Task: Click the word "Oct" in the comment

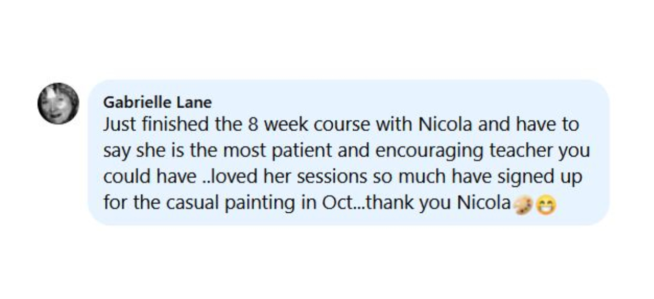Action: point(331,203)
